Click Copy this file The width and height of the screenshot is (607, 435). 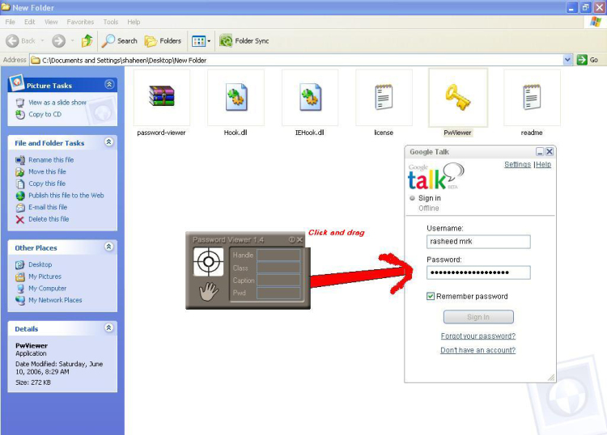click(x=47, y=184)
